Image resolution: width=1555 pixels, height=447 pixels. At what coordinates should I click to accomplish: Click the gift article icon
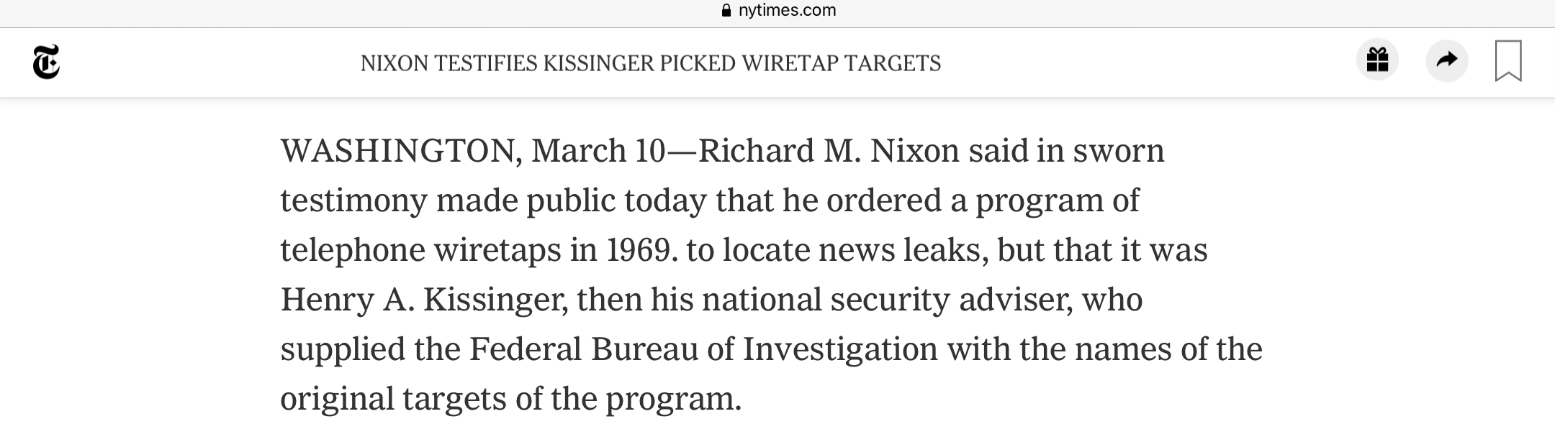(x=1377, y=60)
